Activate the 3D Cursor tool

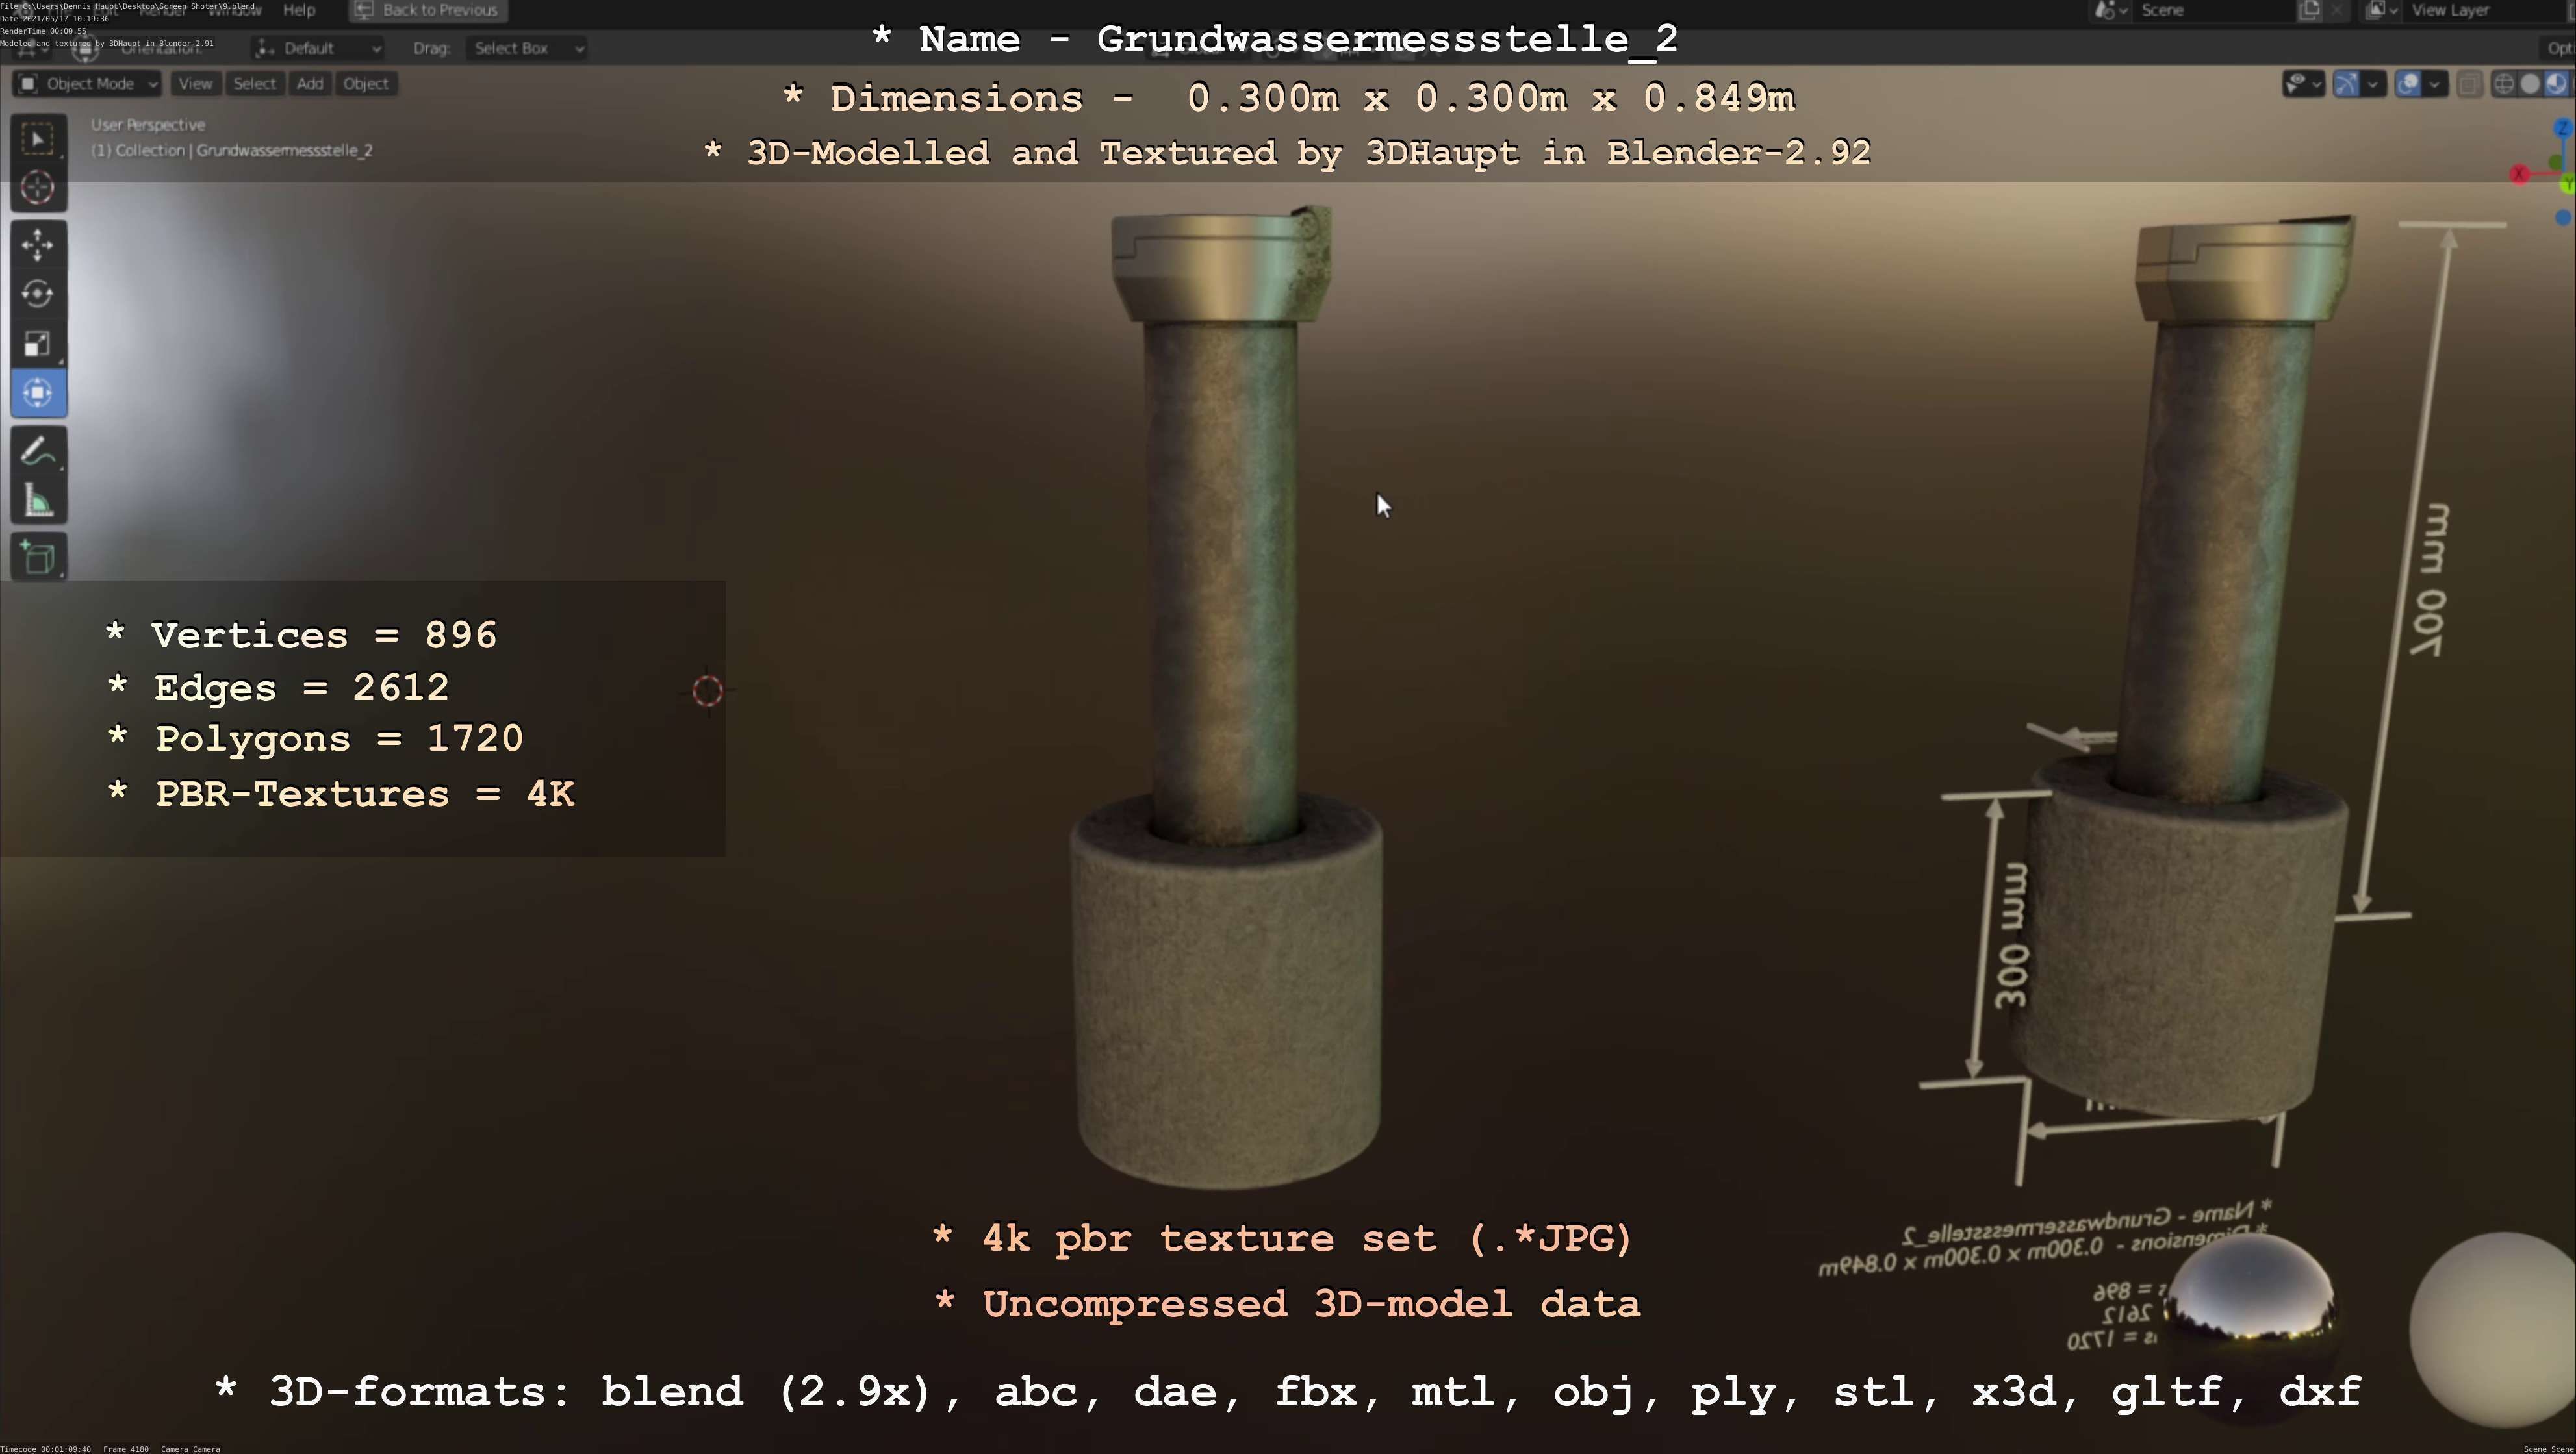38,188
